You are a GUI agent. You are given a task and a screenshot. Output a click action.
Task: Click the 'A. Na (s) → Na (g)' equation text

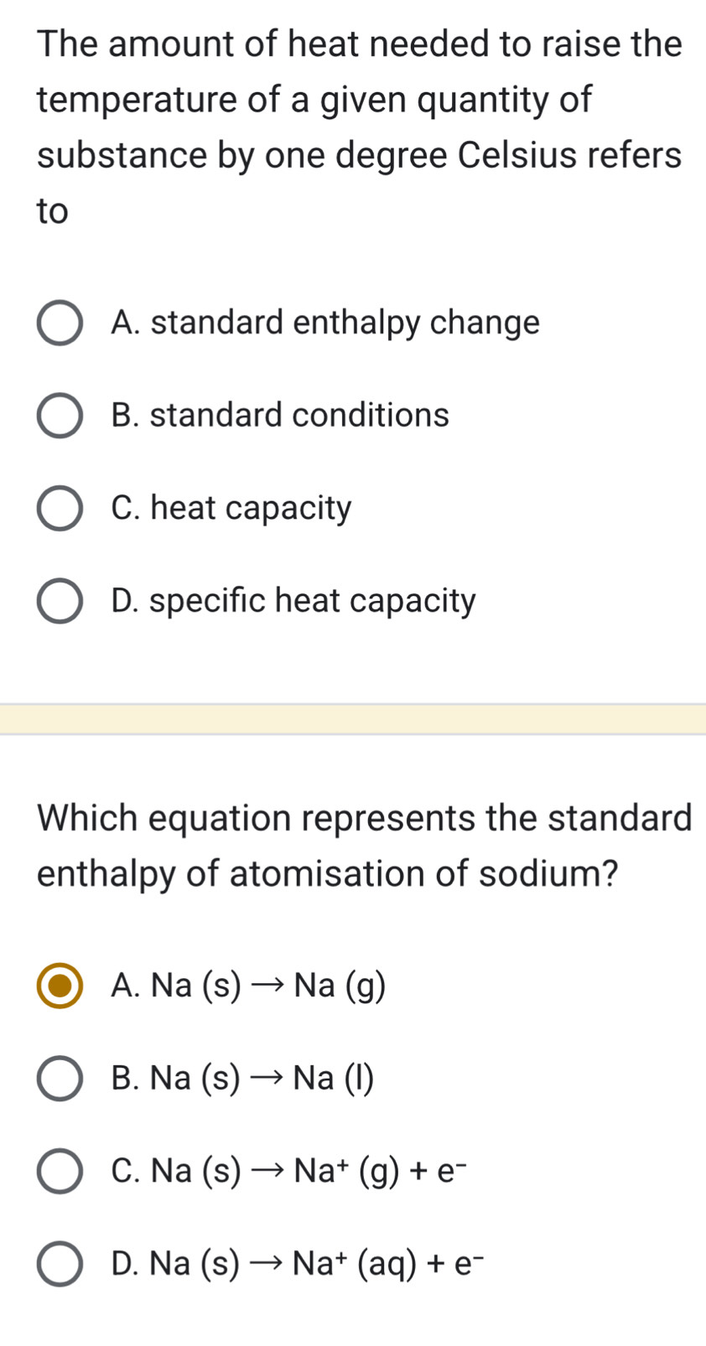pyautogui.click(x=248, y=986)
